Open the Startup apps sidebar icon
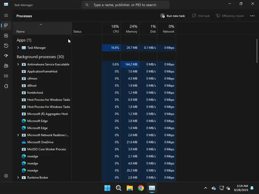Image resolution: width=259 pixels, height=194 pixels. point(6,56)
